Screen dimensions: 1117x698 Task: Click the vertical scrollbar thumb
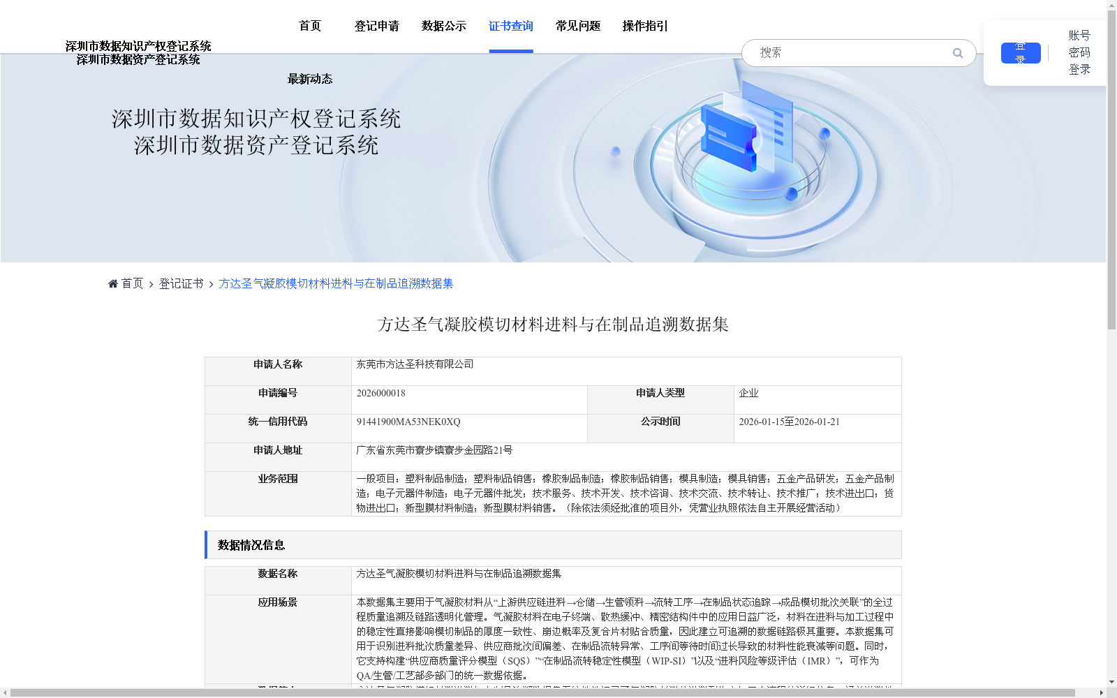1111,170
